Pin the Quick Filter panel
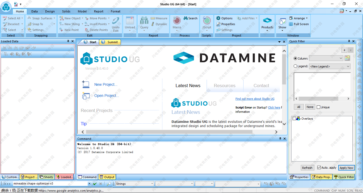363x193 pixels. coord(349,41)
